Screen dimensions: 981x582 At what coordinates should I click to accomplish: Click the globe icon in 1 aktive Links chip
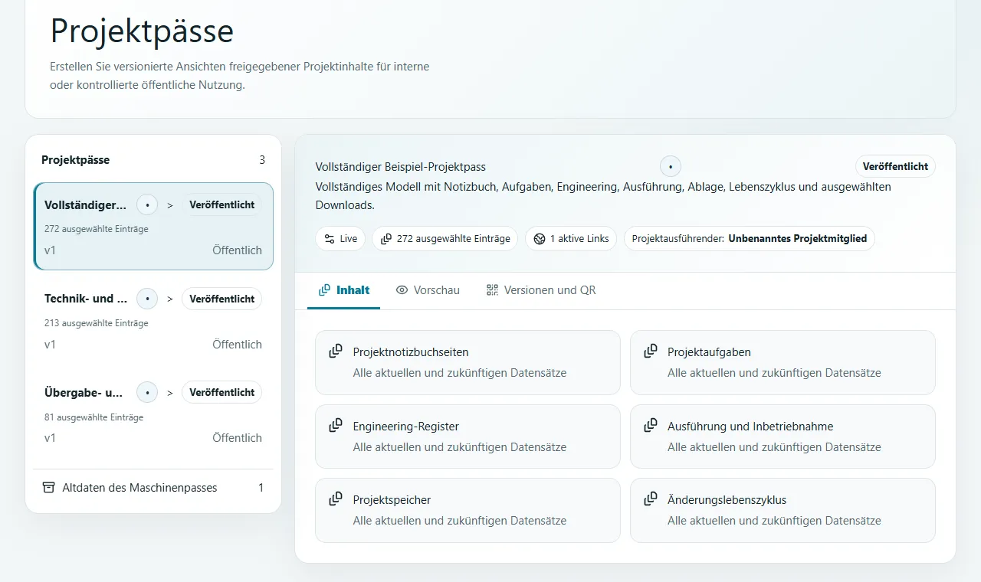pyautogui.click(x=540, y=239)
